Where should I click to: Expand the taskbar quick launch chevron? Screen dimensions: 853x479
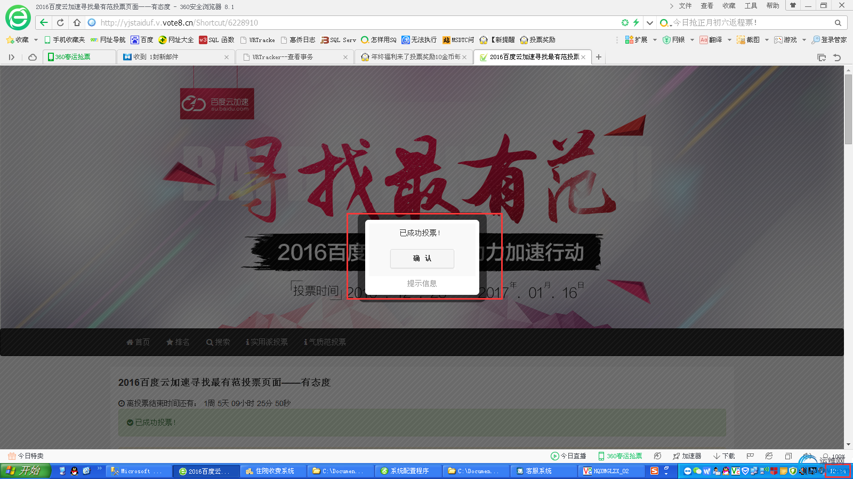point(100,469)
